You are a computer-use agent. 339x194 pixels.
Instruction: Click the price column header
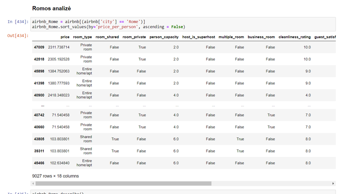click(x=65, y=37)
